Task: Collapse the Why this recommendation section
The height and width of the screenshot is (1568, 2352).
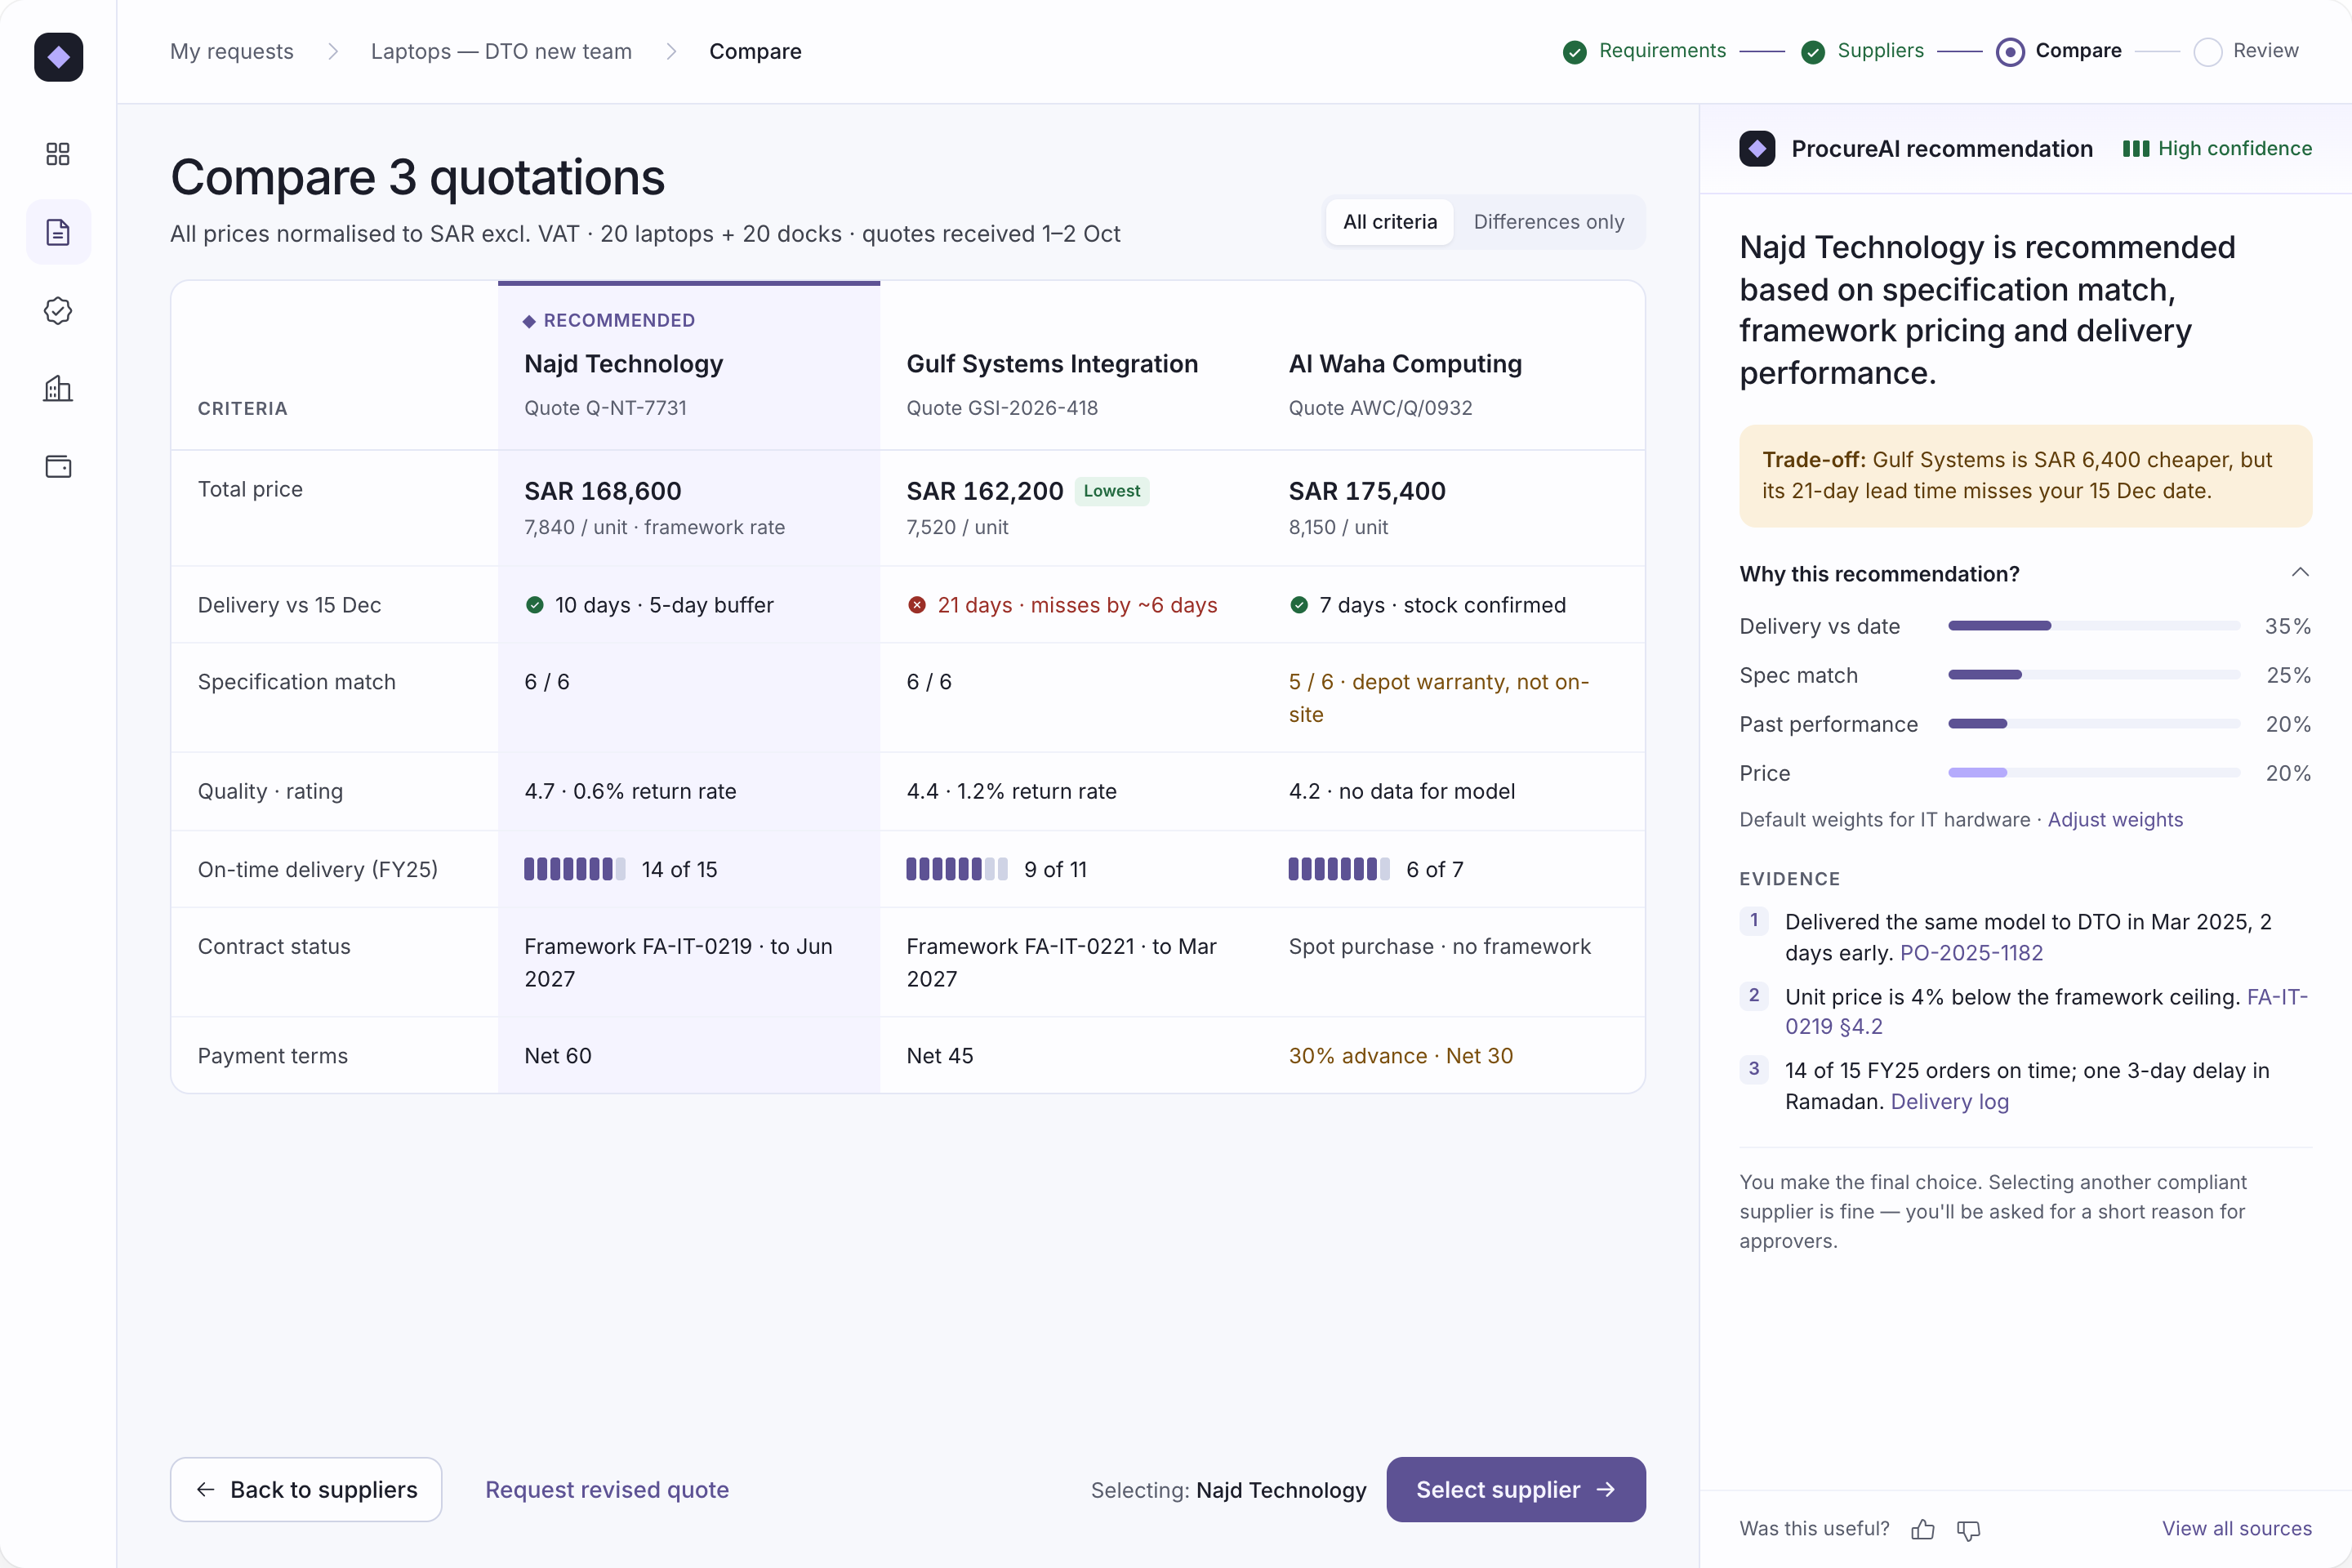Action: pos(2299,573)
